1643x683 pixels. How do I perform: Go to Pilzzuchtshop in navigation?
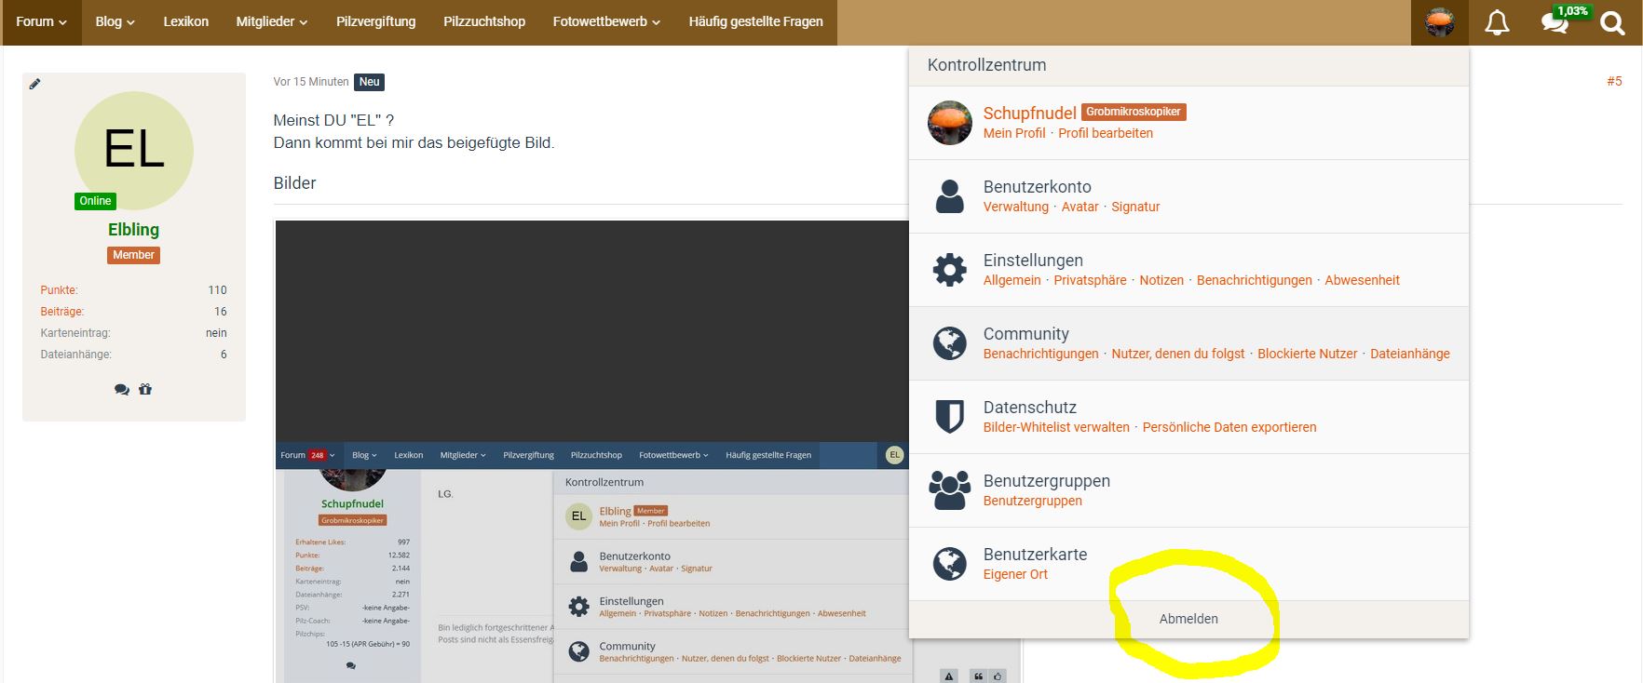(483, 21)
